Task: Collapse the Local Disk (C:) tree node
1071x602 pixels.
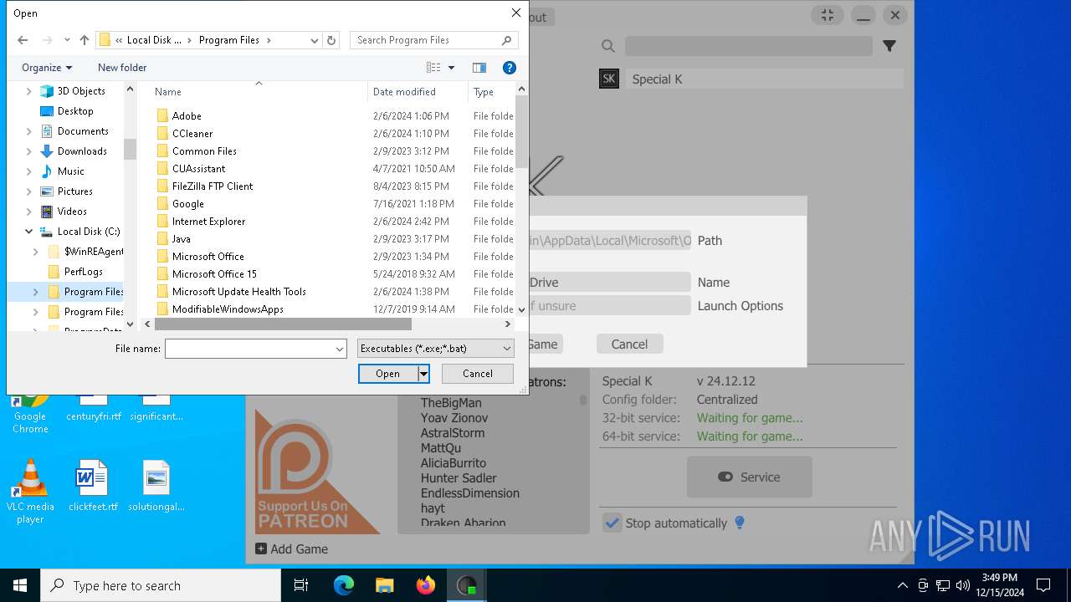Action: 29,232
